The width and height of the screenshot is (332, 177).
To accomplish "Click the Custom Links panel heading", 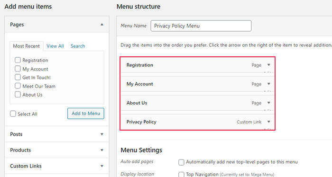I will pos(26,166).
